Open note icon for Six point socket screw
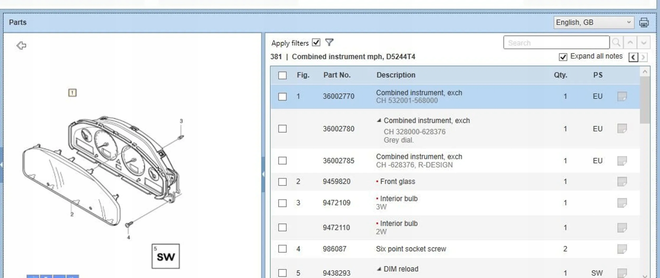The image size is (660, 278). (x=622, y=249)
